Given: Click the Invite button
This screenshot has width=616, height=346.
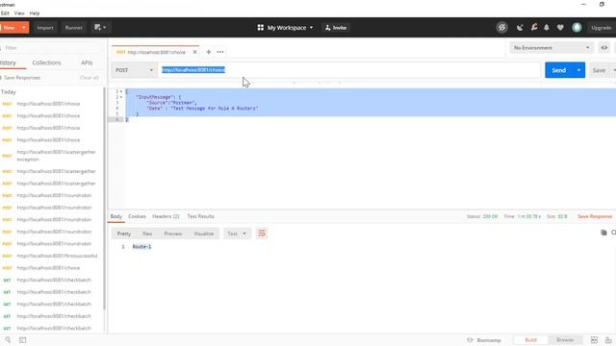Looking at the screenshot, I should [x=336, y=28].
